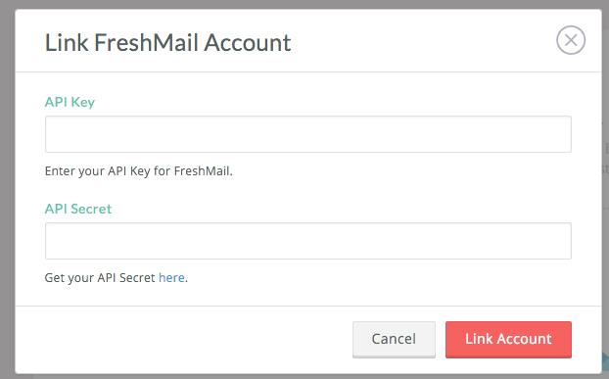
Task: Click the word FreshMail in the title
Action: tap(146, 42)
